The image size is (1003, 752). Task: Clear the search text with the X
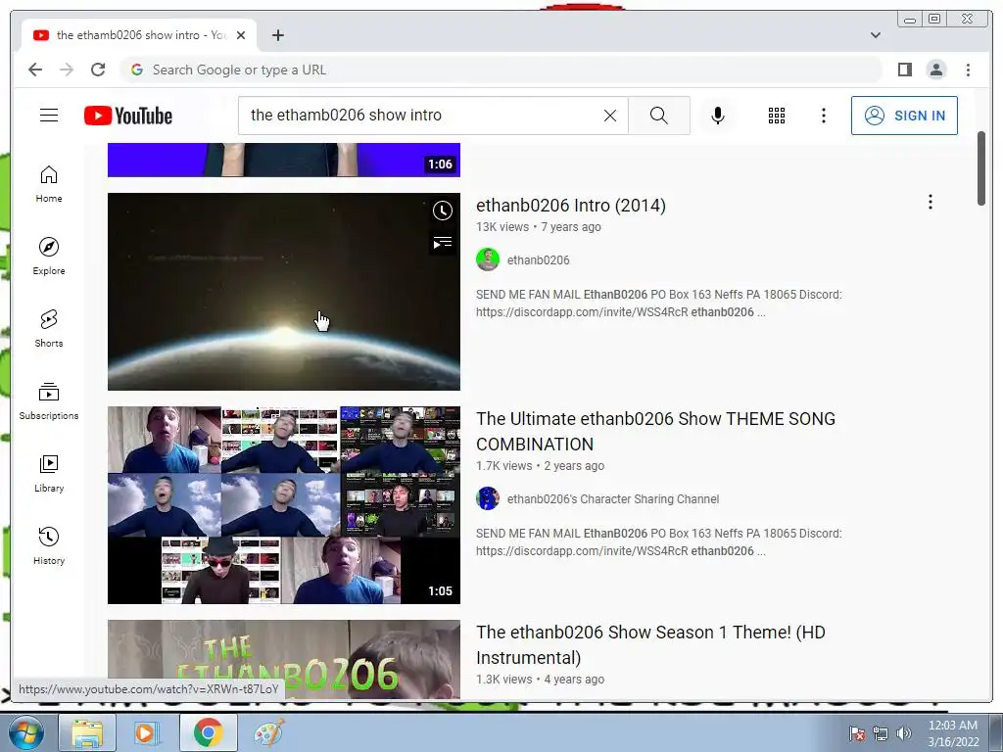click(x=610, y=116)
